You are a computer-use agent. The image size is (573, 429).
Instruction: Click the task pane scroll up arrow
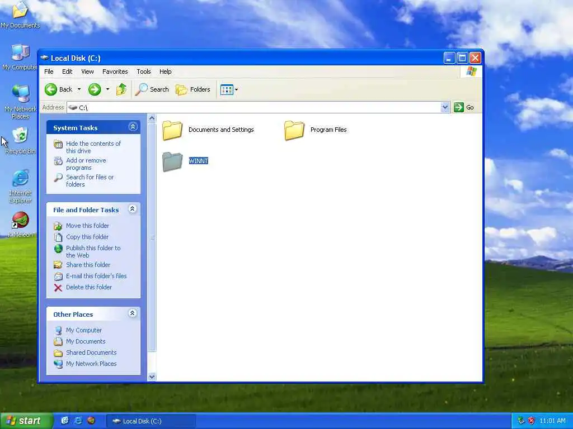(x=152, y=118)
